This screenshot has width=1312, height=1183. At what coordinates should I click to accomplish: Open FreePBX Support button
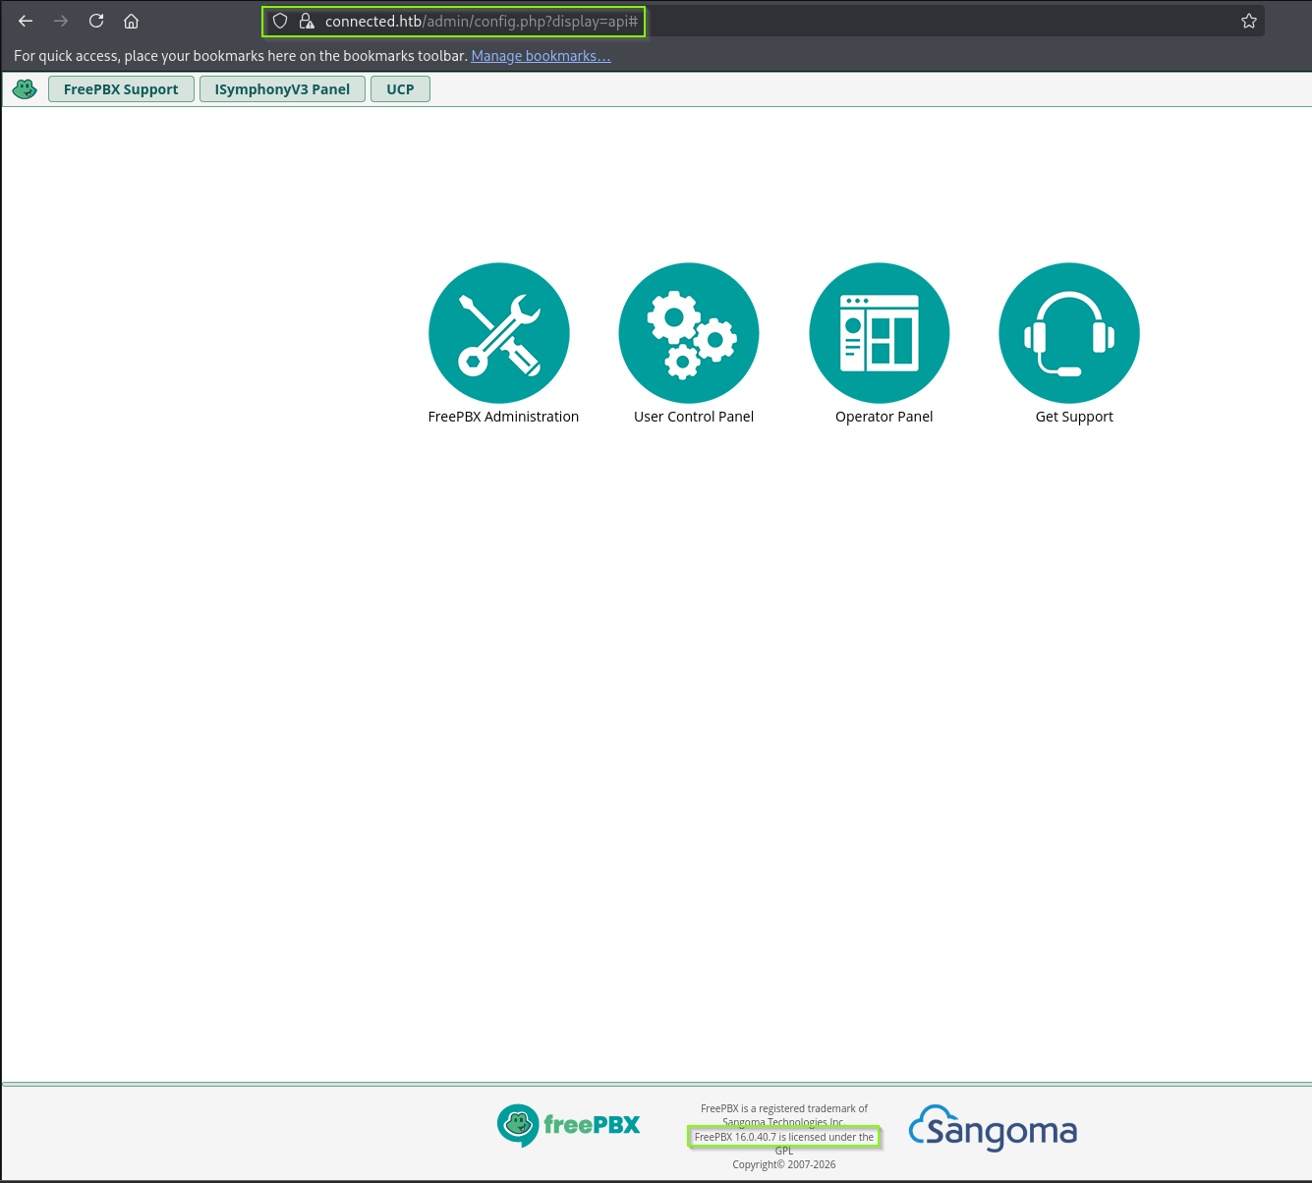tap(121, 89)
